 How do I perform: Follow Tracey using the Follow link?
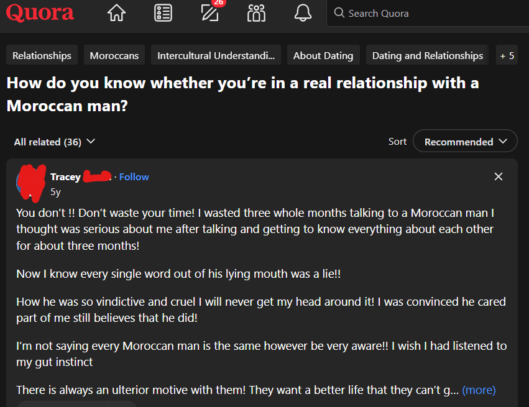tap(134, 176)
